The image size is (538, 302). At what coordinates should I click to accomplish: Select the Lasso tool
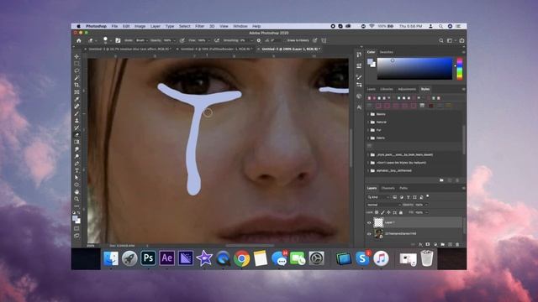(x=76, y=70)
